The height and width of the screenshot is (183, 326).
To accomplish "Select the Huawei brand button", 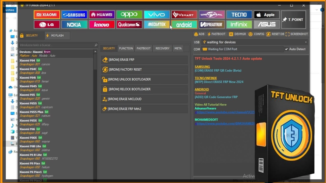I will pyautogui.click(x=102, y=15).
